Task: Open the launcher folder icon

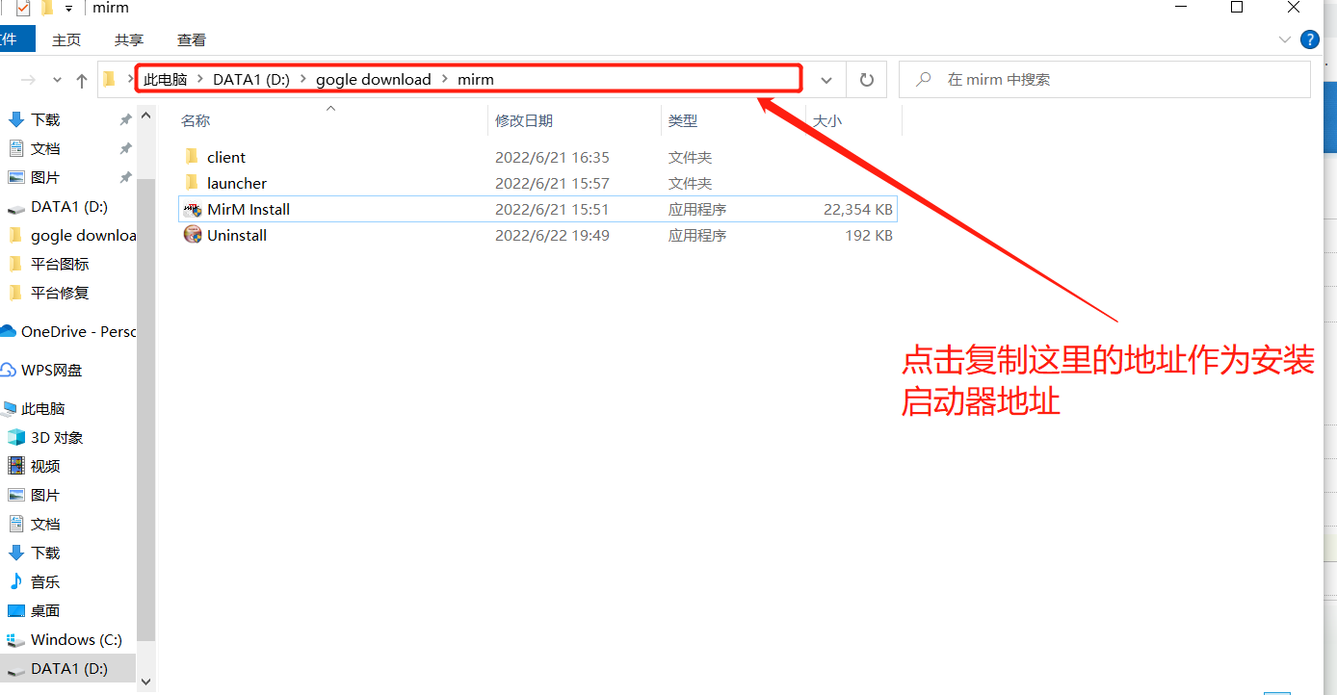Action: tap(193, 183)
